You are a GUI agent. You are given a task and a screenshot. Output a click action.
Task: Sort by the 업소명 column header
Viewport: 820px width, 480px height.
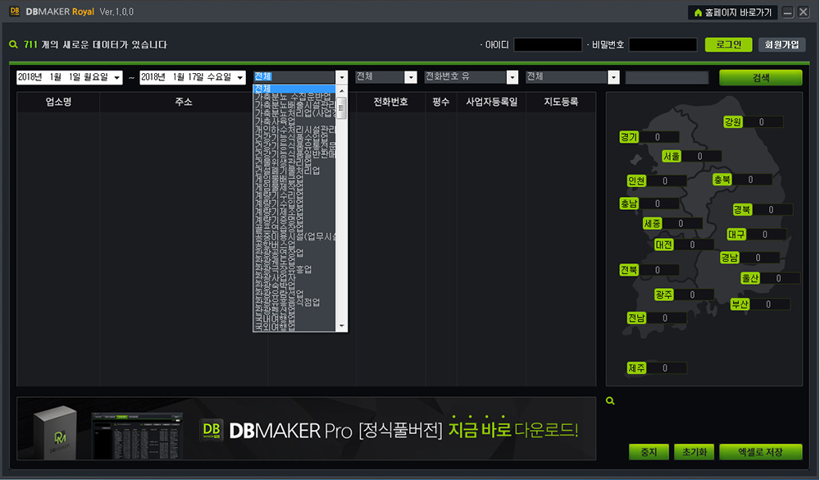(x=58, y=102)
